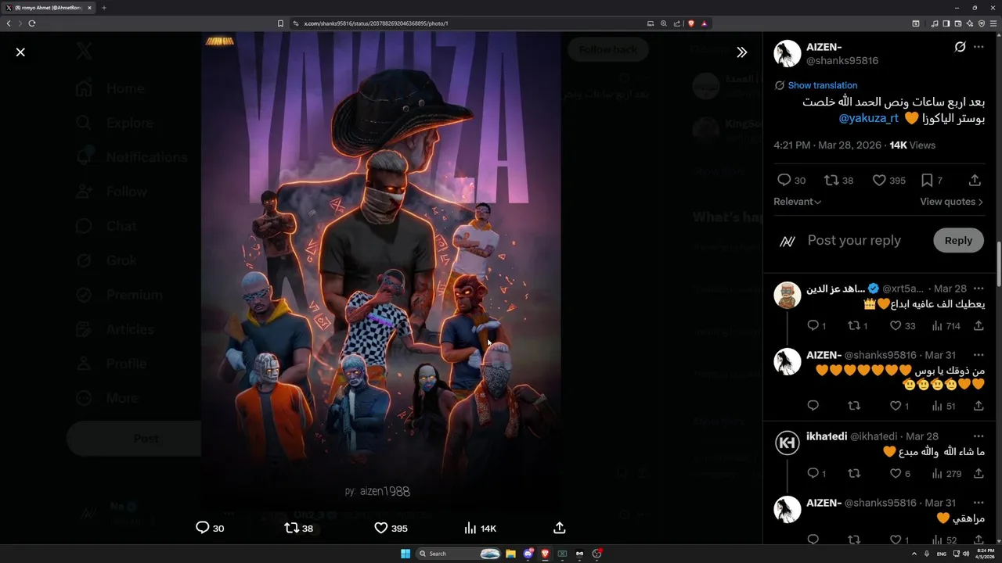The height and width of the screenshot is (563, 1002).
Task: Open the clock showing 8:24 PM
Action: click(984, 554)
